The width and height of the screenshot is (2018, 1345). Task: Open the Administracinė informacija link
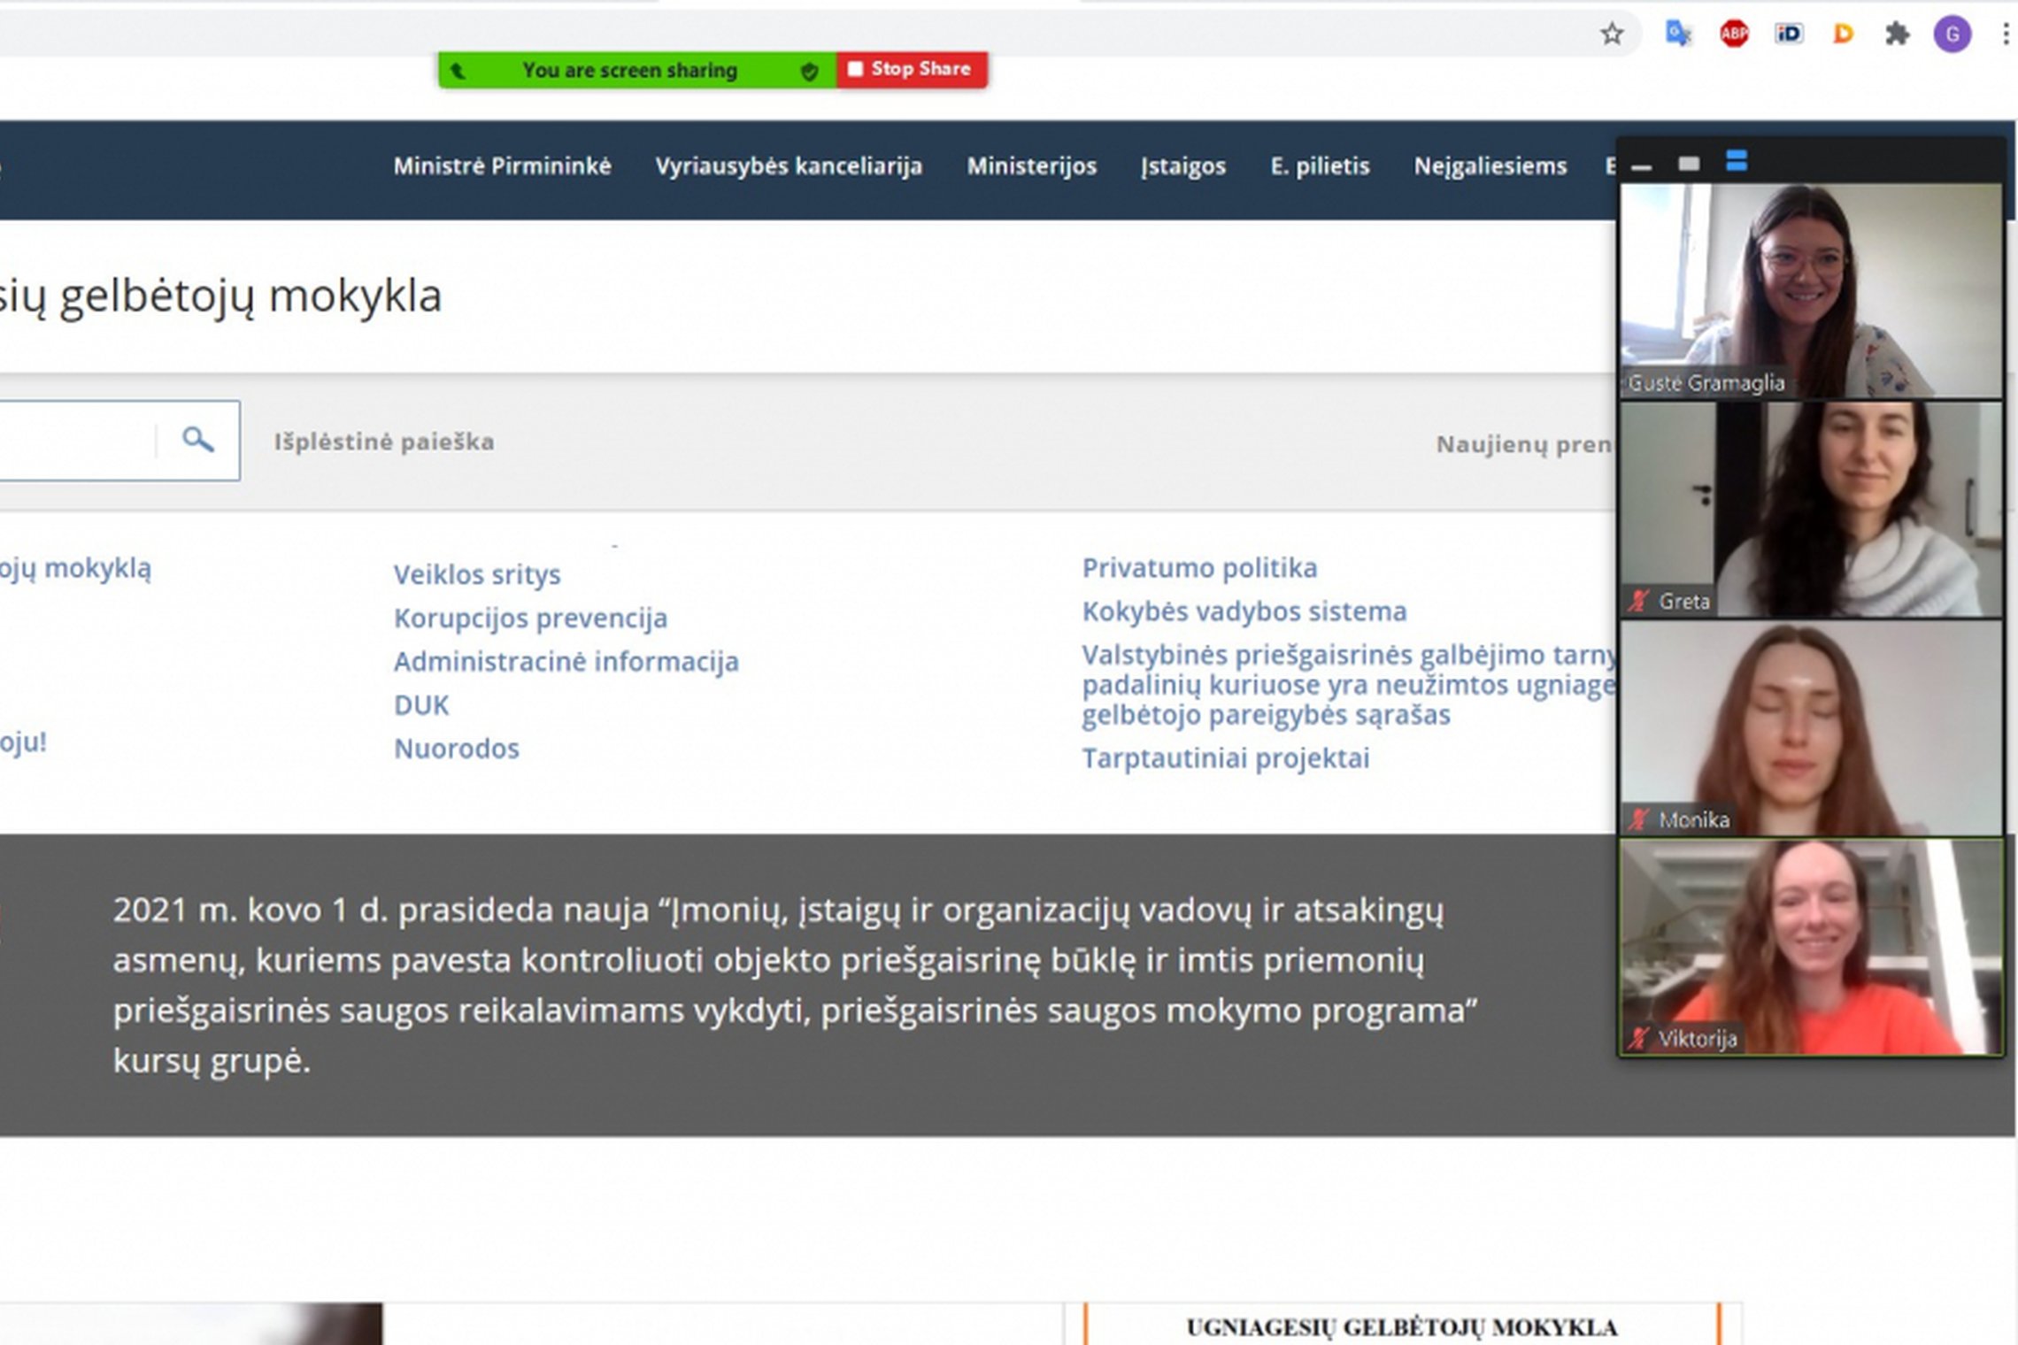click(x=566, y=662)
